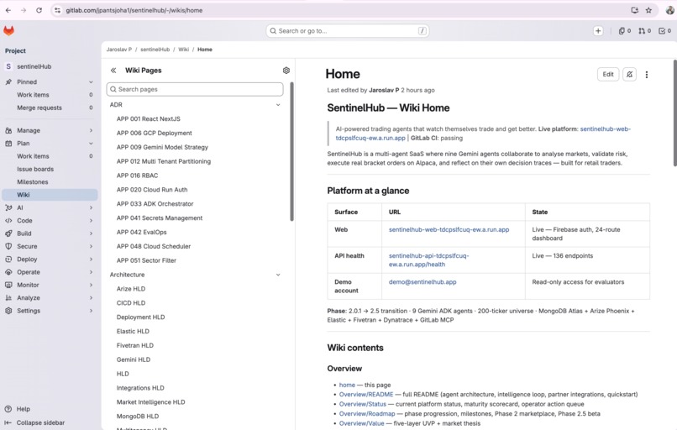The image size is (677, 430).
Task: Open Arize HLD page
Action: 131,289
